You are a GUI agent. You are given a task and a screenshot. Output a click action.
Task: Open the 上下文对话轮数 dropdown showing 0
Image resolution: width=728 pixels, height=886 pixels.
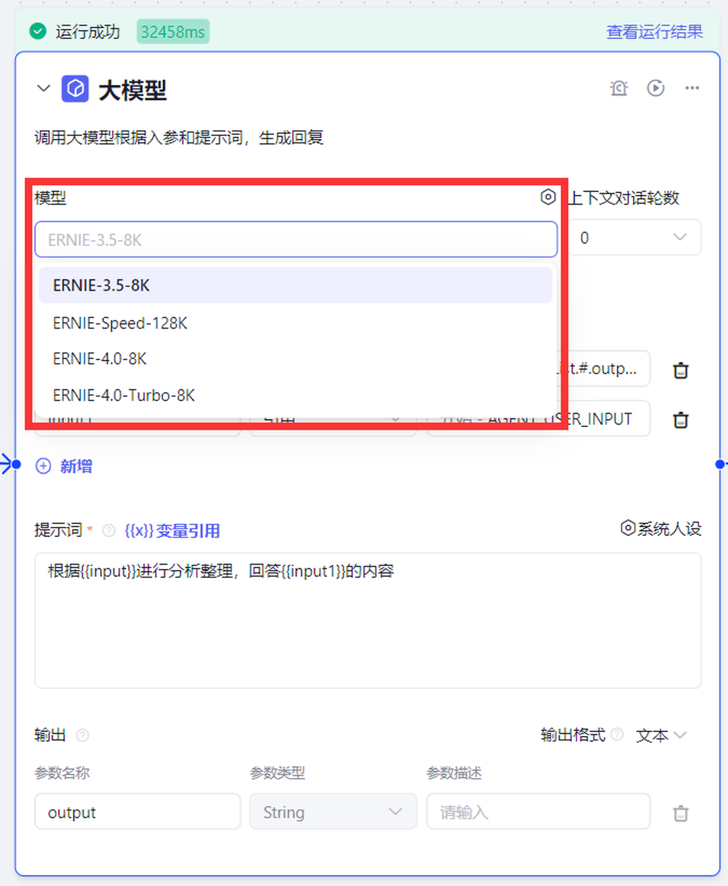(x=635, y=237)
